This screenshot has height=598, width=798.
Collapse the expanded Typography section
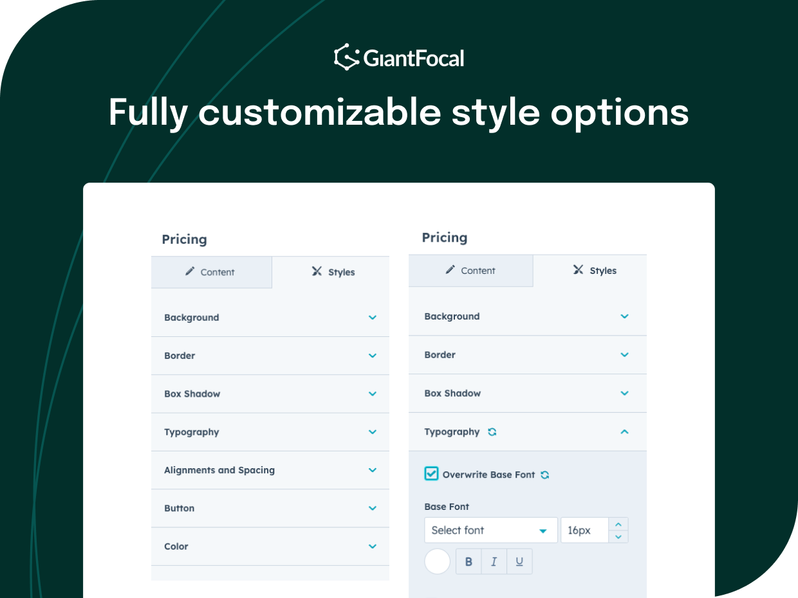(x=624, y=431)
